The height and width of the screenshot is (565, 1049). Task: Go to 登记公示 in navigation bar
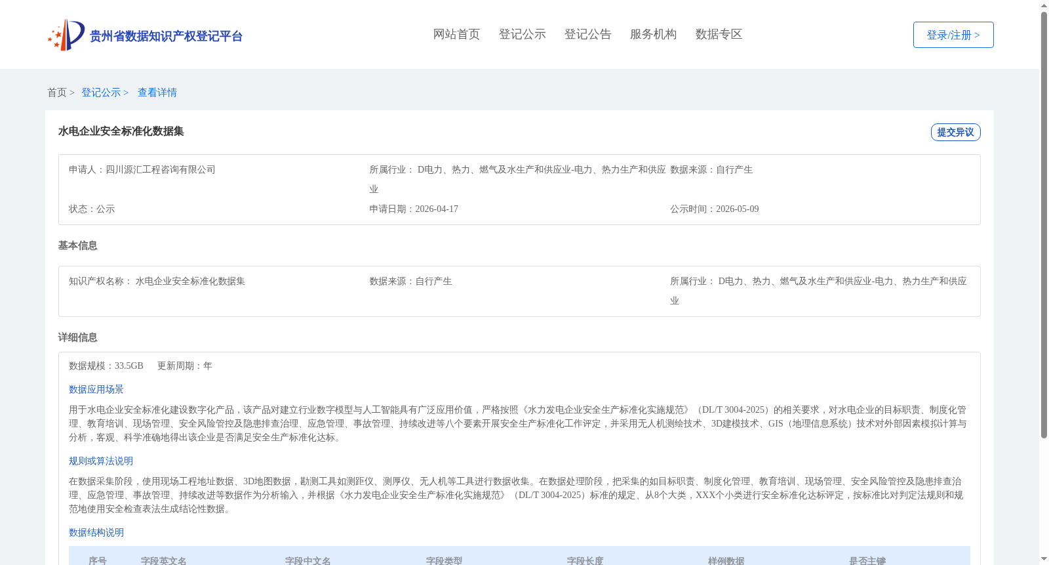[x=522, y=34]
